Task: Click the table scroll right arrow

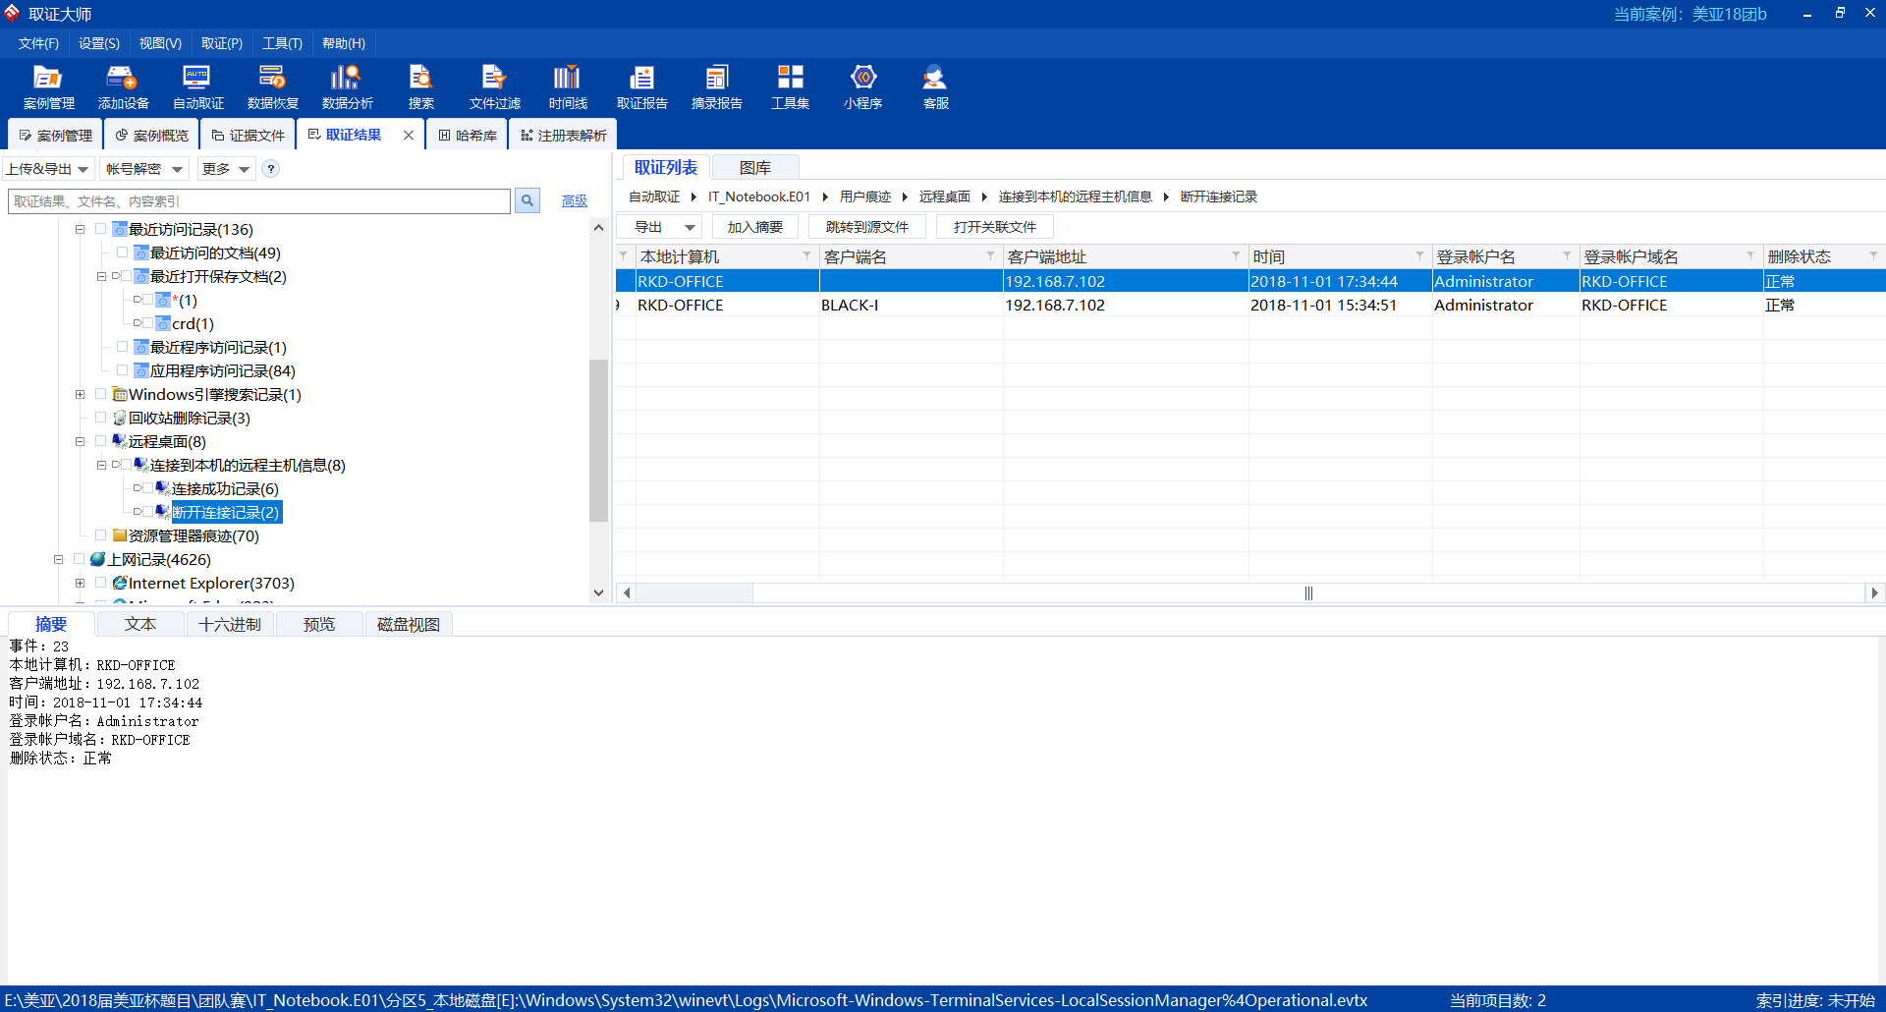Action: tap(1874, 593)
